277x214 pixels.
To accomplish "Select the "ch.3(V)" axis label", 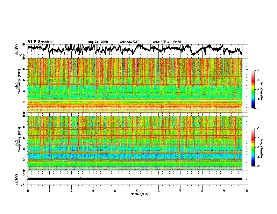I will pos(17,179).
